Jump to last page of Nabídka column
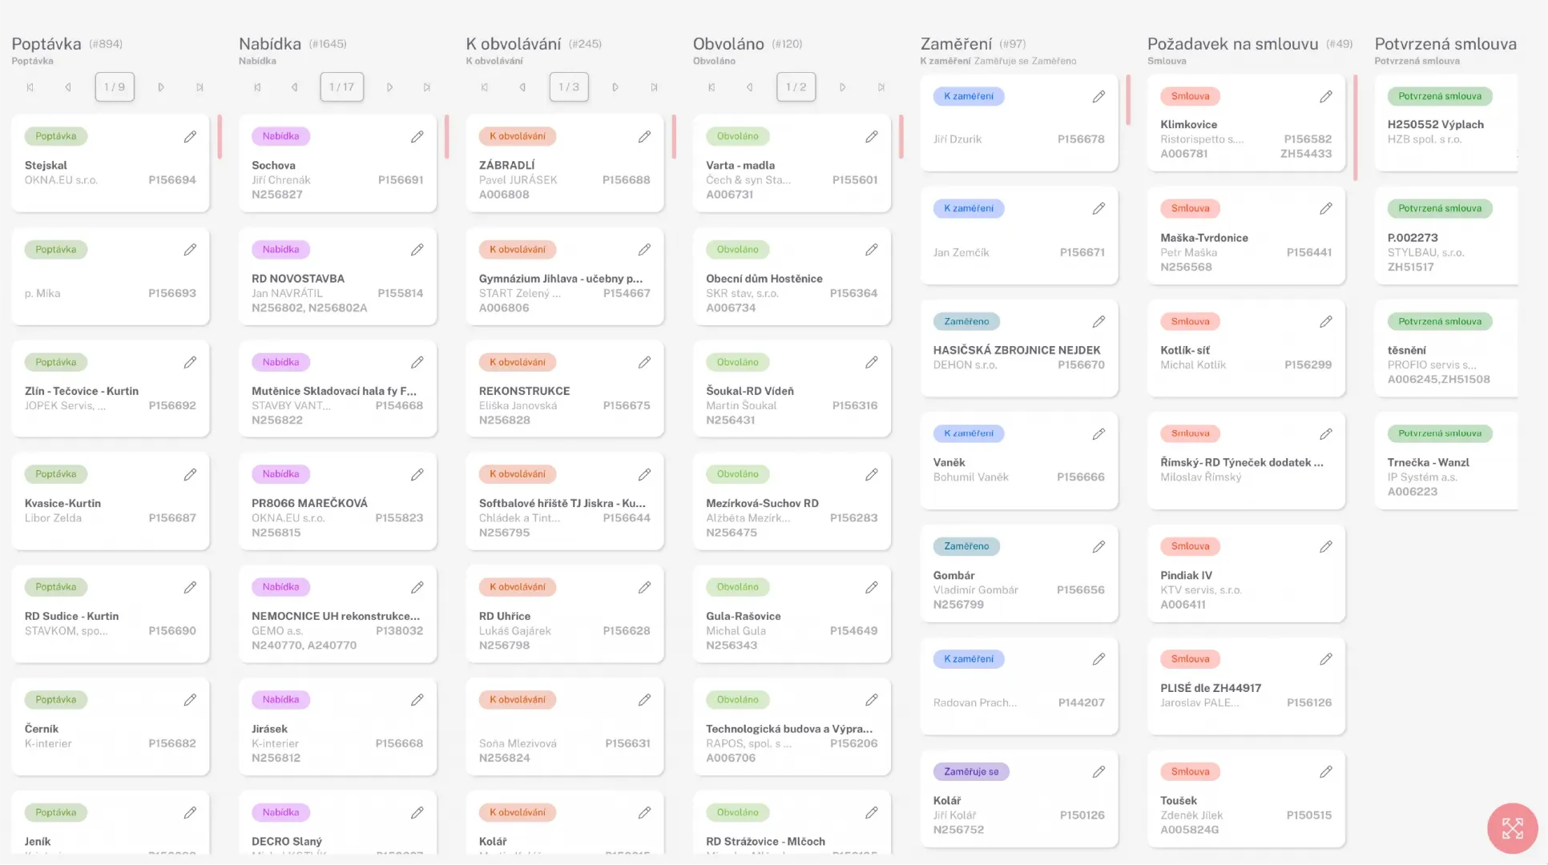Screen dimensions: 1548x865 (x=427, y=87)
